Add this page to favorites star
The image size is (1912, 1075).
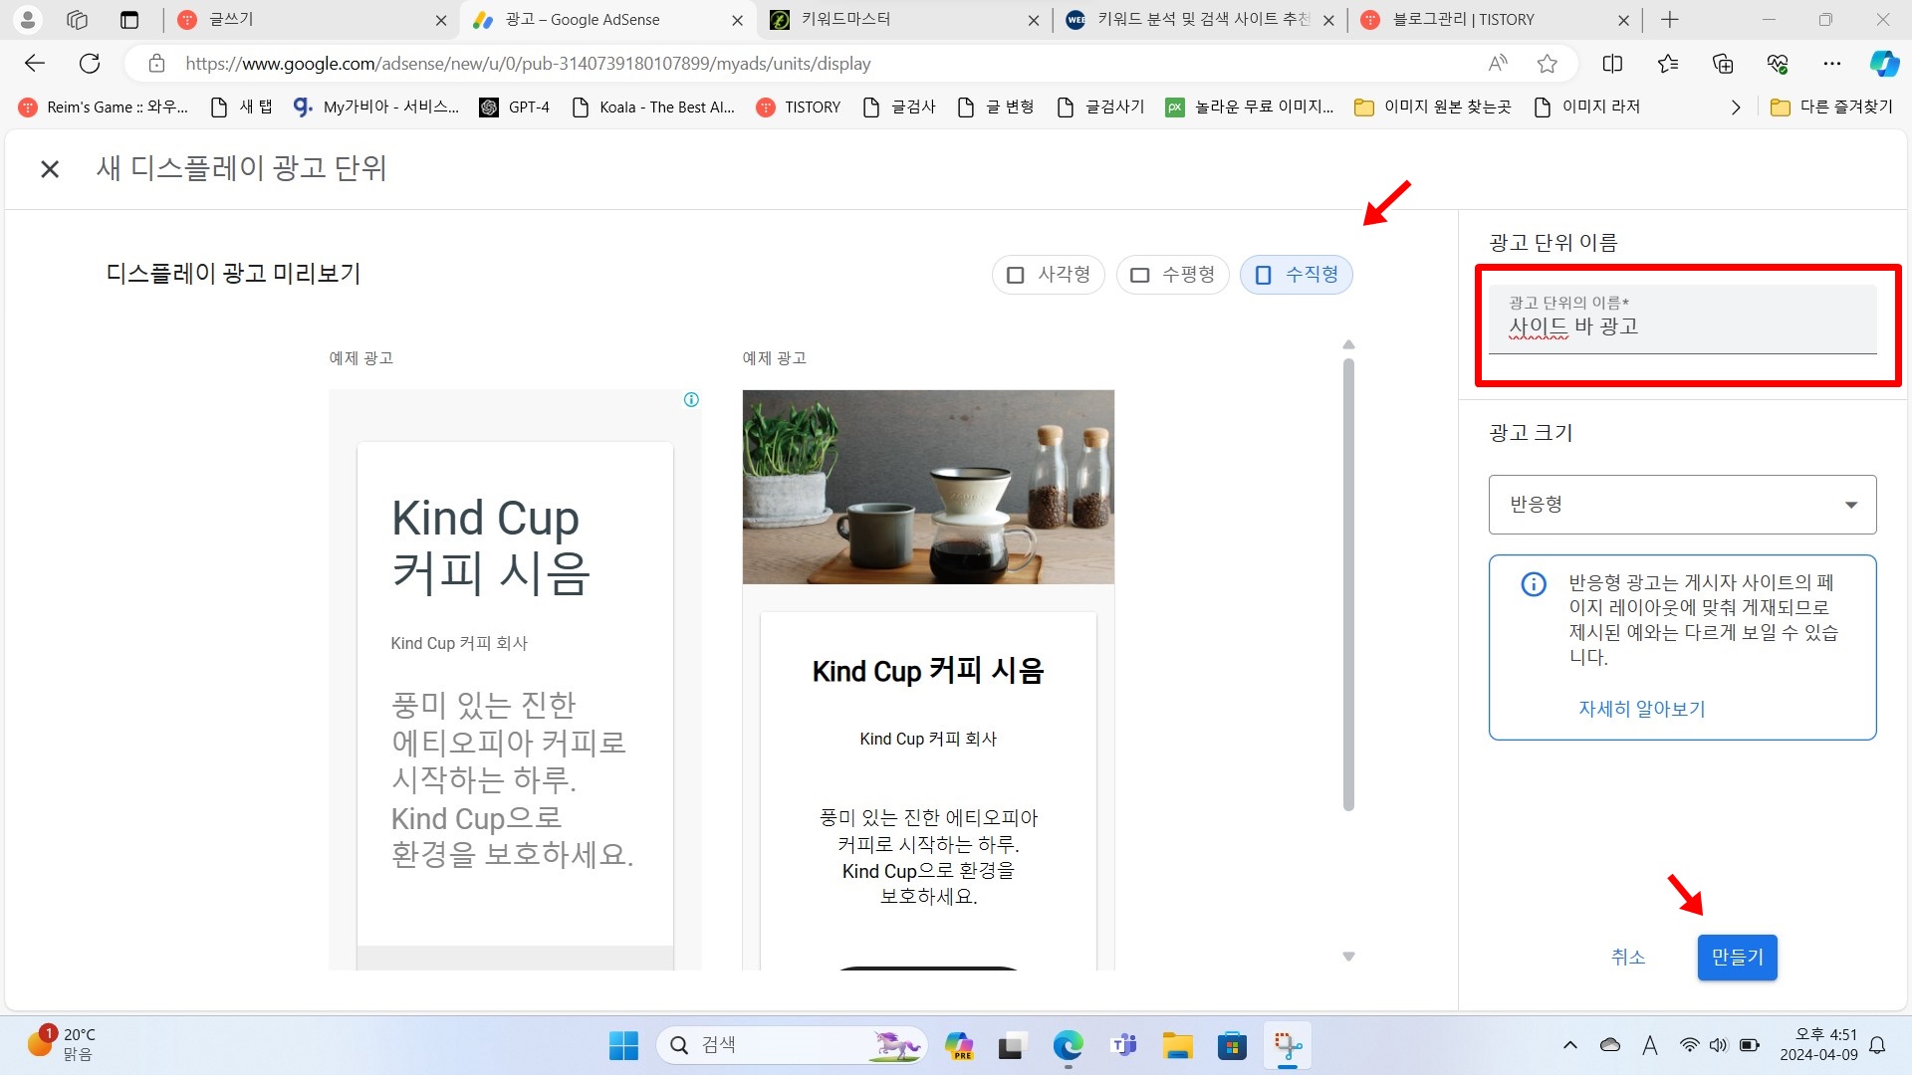[x=1547, y=64]
